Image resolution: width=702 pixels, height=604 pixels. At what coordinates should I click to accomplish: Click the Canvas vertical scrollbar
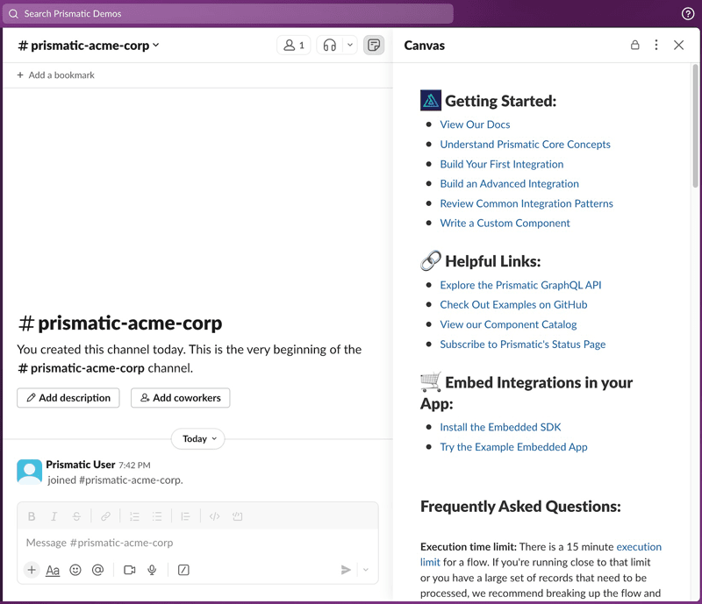[695, 125]
